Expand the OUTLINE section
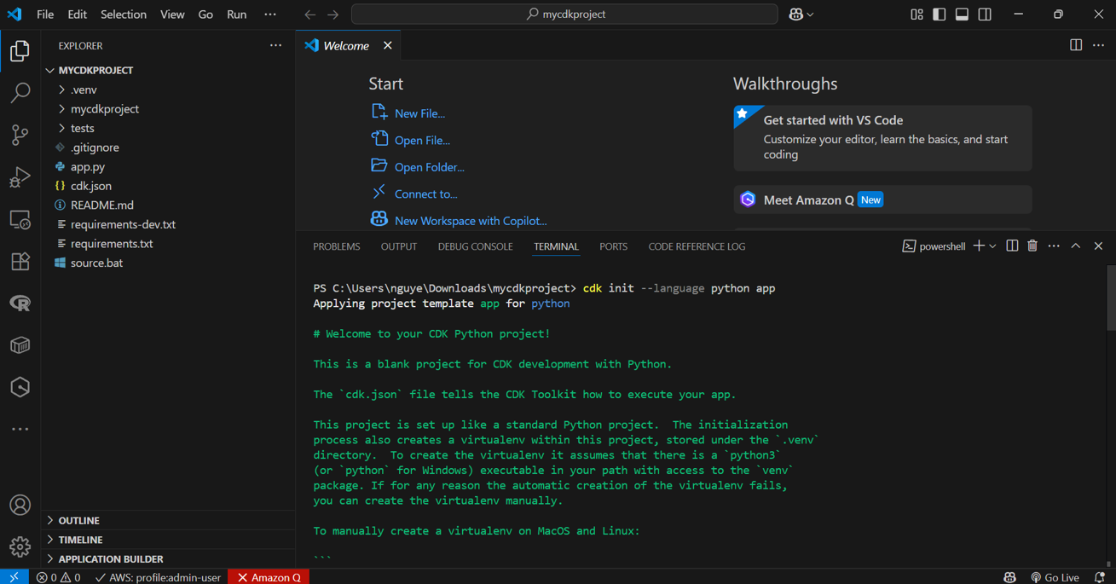 (78, 520)
